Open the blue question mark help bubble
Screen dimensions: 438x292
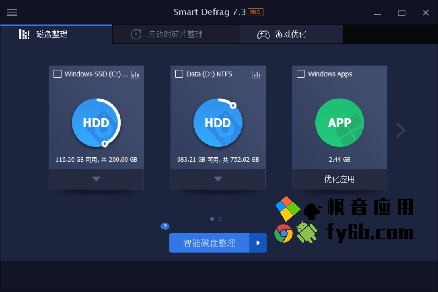[165, 226]
